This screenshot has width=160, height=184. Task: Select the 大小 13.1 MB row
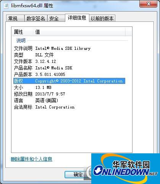(x=69, y=87)
